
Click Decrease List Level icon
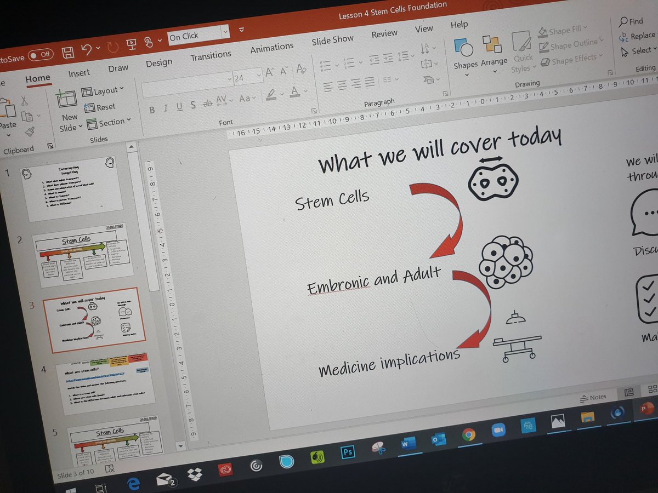coord(374,60)
